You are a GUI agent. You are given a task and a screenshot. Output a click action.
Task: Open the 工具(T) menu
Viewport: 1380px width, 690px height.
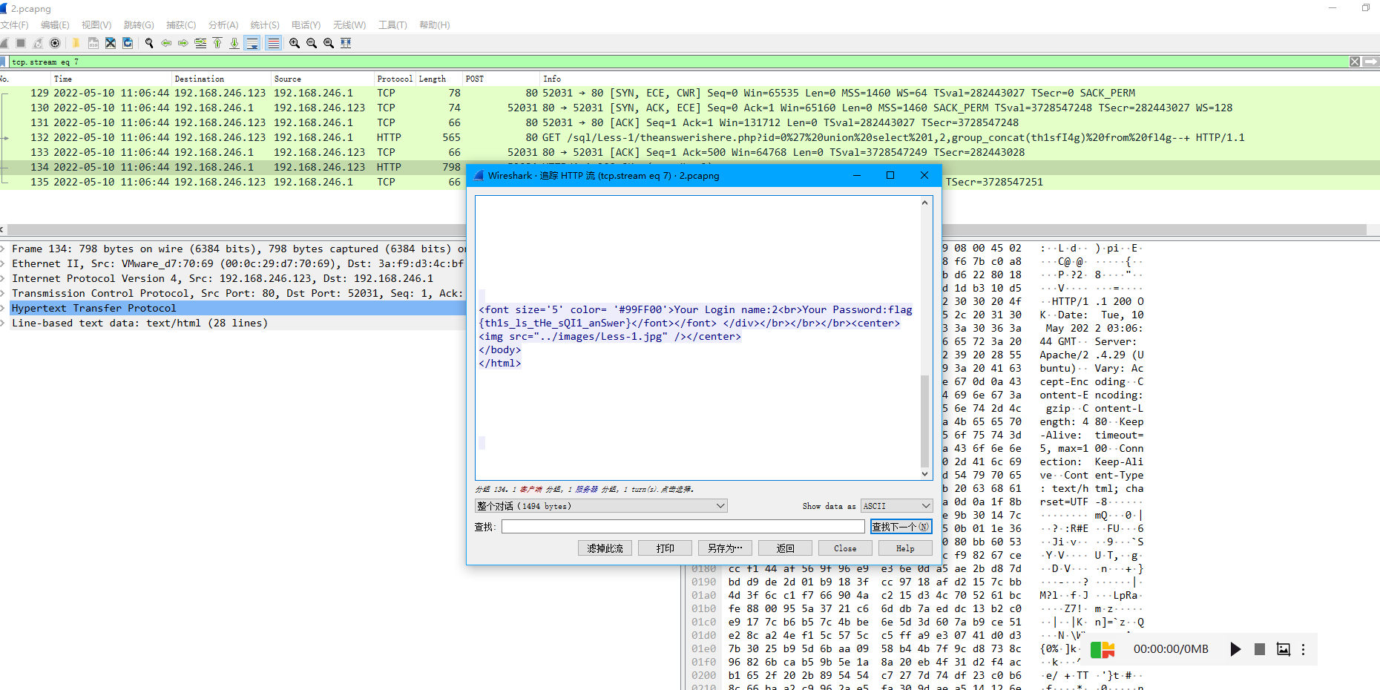(392, 25)
